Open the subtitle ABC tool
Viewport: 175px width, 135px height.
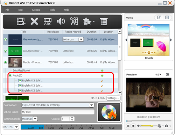click(48, 21)
